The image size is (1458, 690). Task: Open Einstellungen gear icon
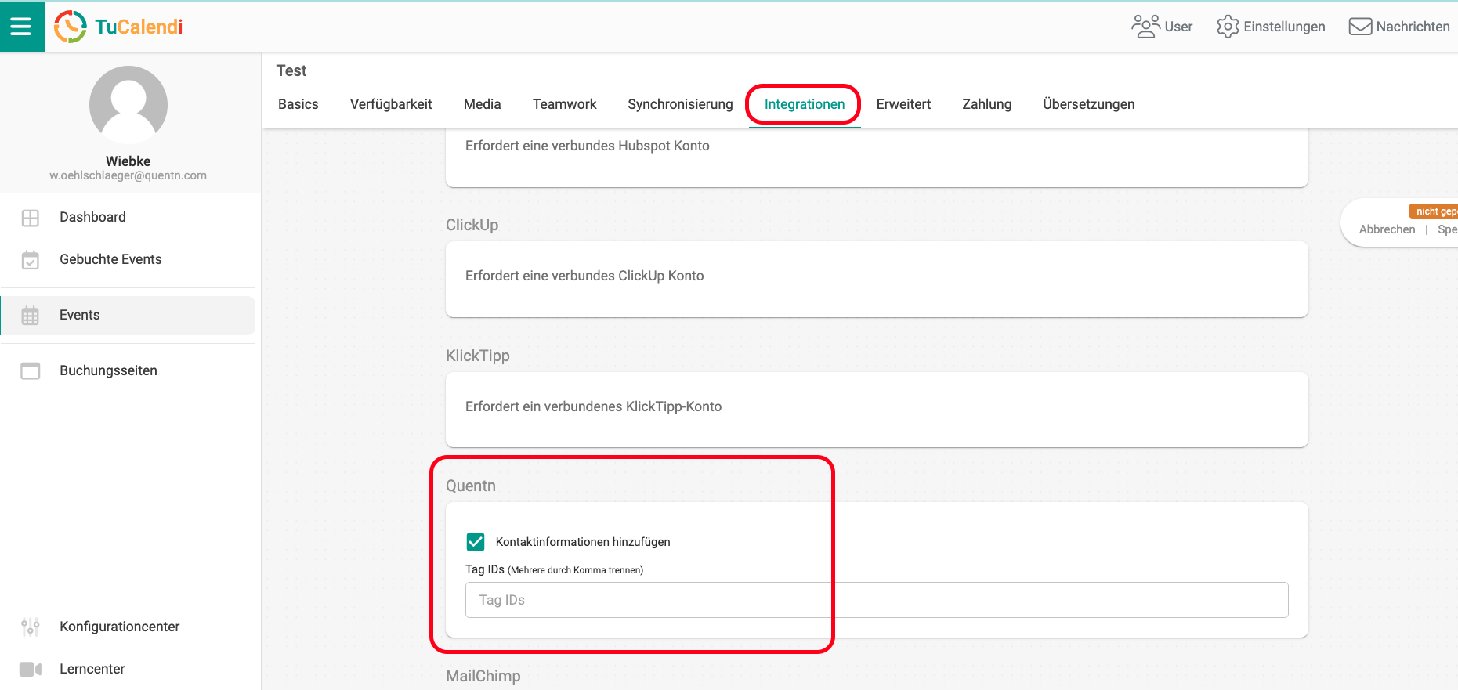tap(1228, 27)
